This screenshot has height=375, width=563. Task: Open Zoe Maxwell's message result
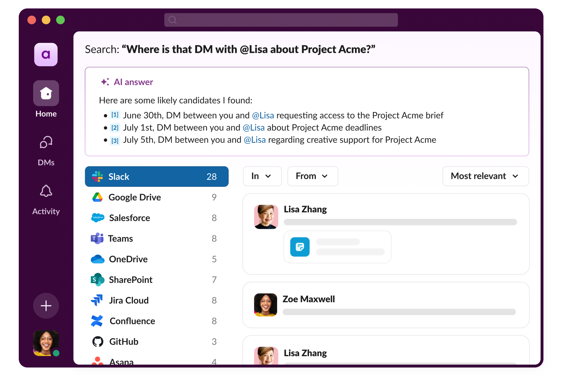click(x=386, y=305)
